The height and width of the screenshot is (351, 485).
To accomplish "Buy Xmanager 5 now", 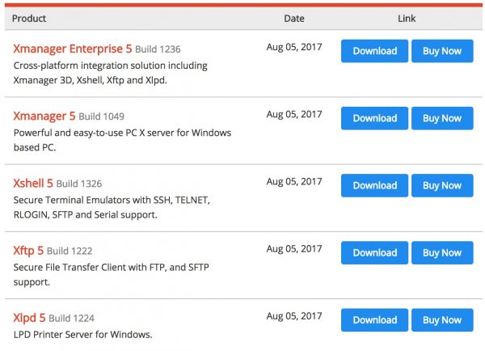I will [442, 118].
